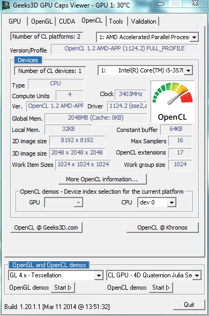Select the OpenCL tab
The width and height of the screenshot is (209, 316).
tap(92, 20)
